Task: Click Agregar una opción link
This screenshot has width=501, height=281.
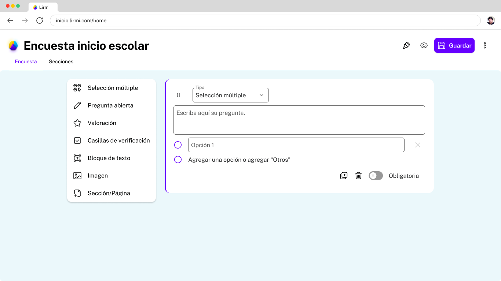Action: [215, 160]
